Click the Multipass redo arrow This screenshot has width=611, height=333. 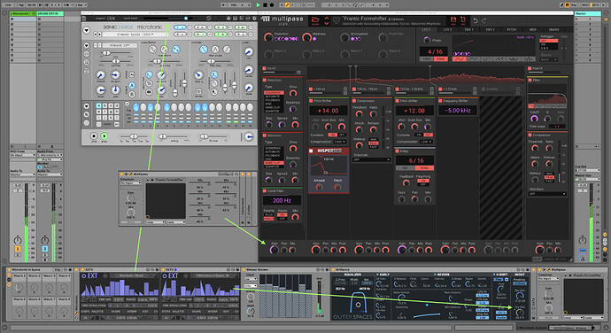pyautogui.click(x=484, y=20)
